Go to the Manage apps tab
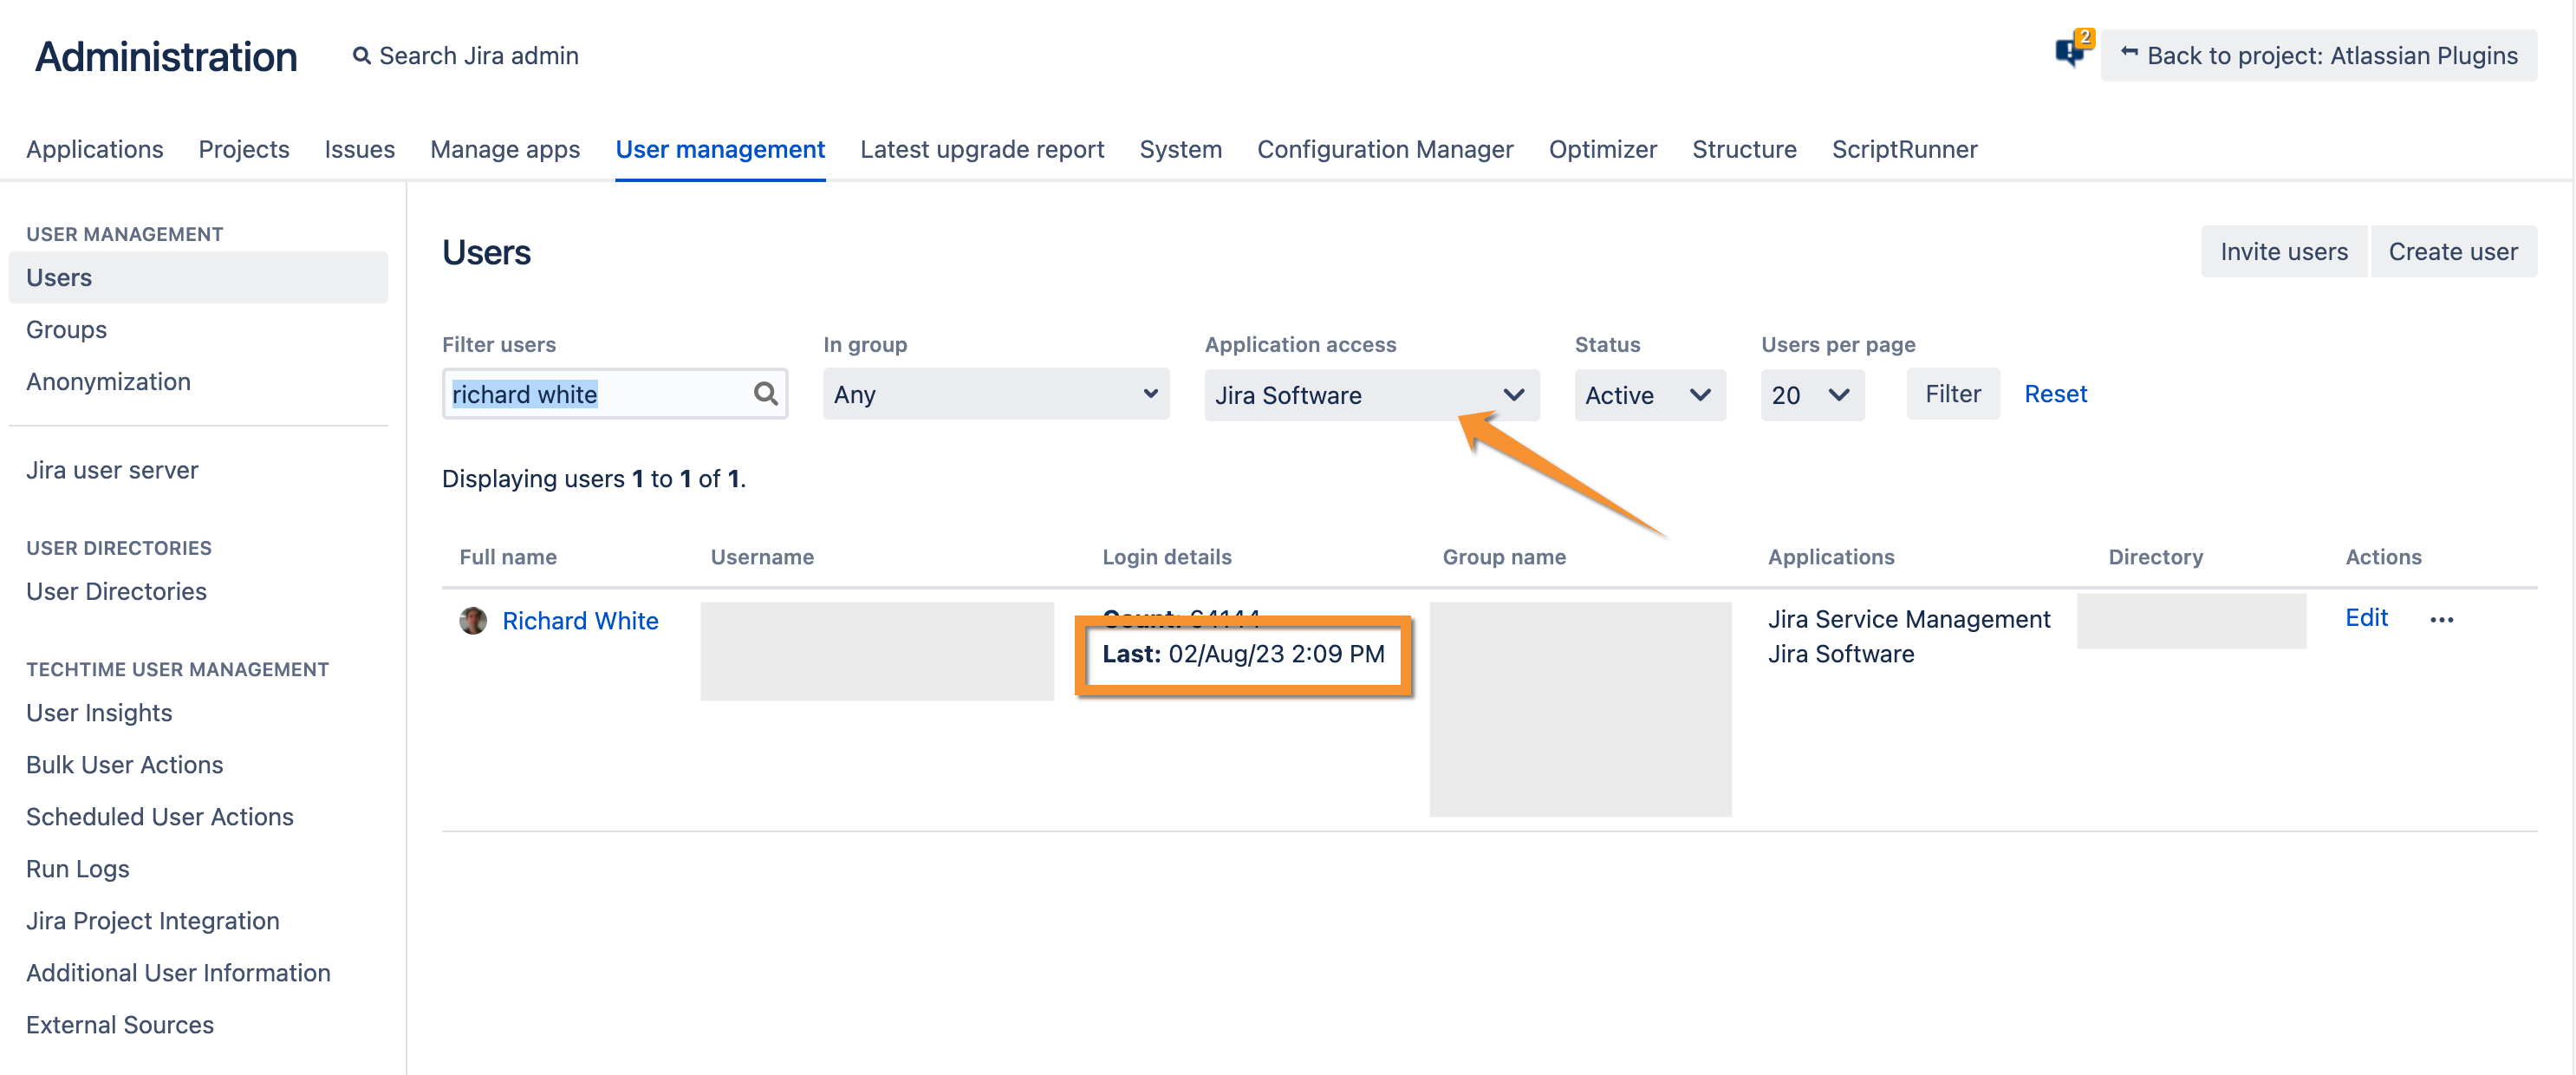The height and width of the screenshot is (1075, 2576). pyautogui.click(x=504, y=149)
